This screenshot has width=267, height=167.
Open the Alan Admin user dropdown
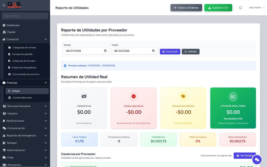click(x=257, y=8)
